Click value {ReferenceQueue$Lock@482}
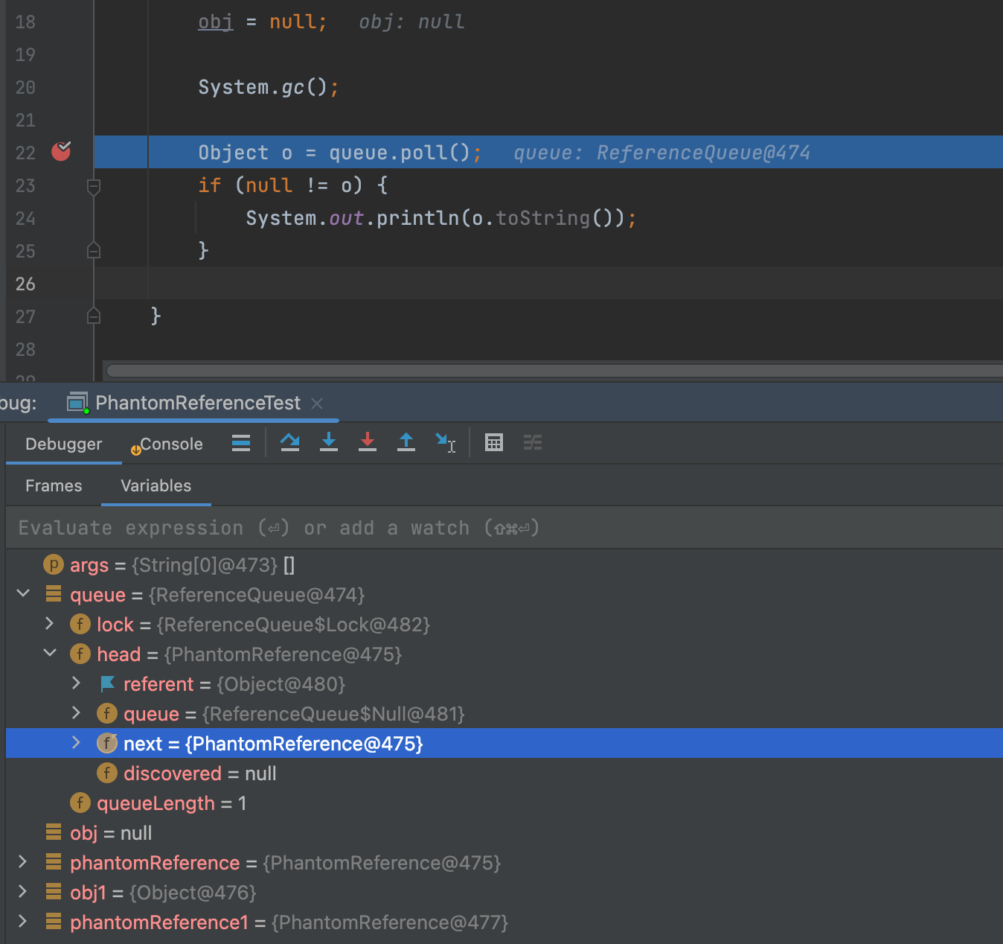 pyautogui.click(x=294, y=625)
